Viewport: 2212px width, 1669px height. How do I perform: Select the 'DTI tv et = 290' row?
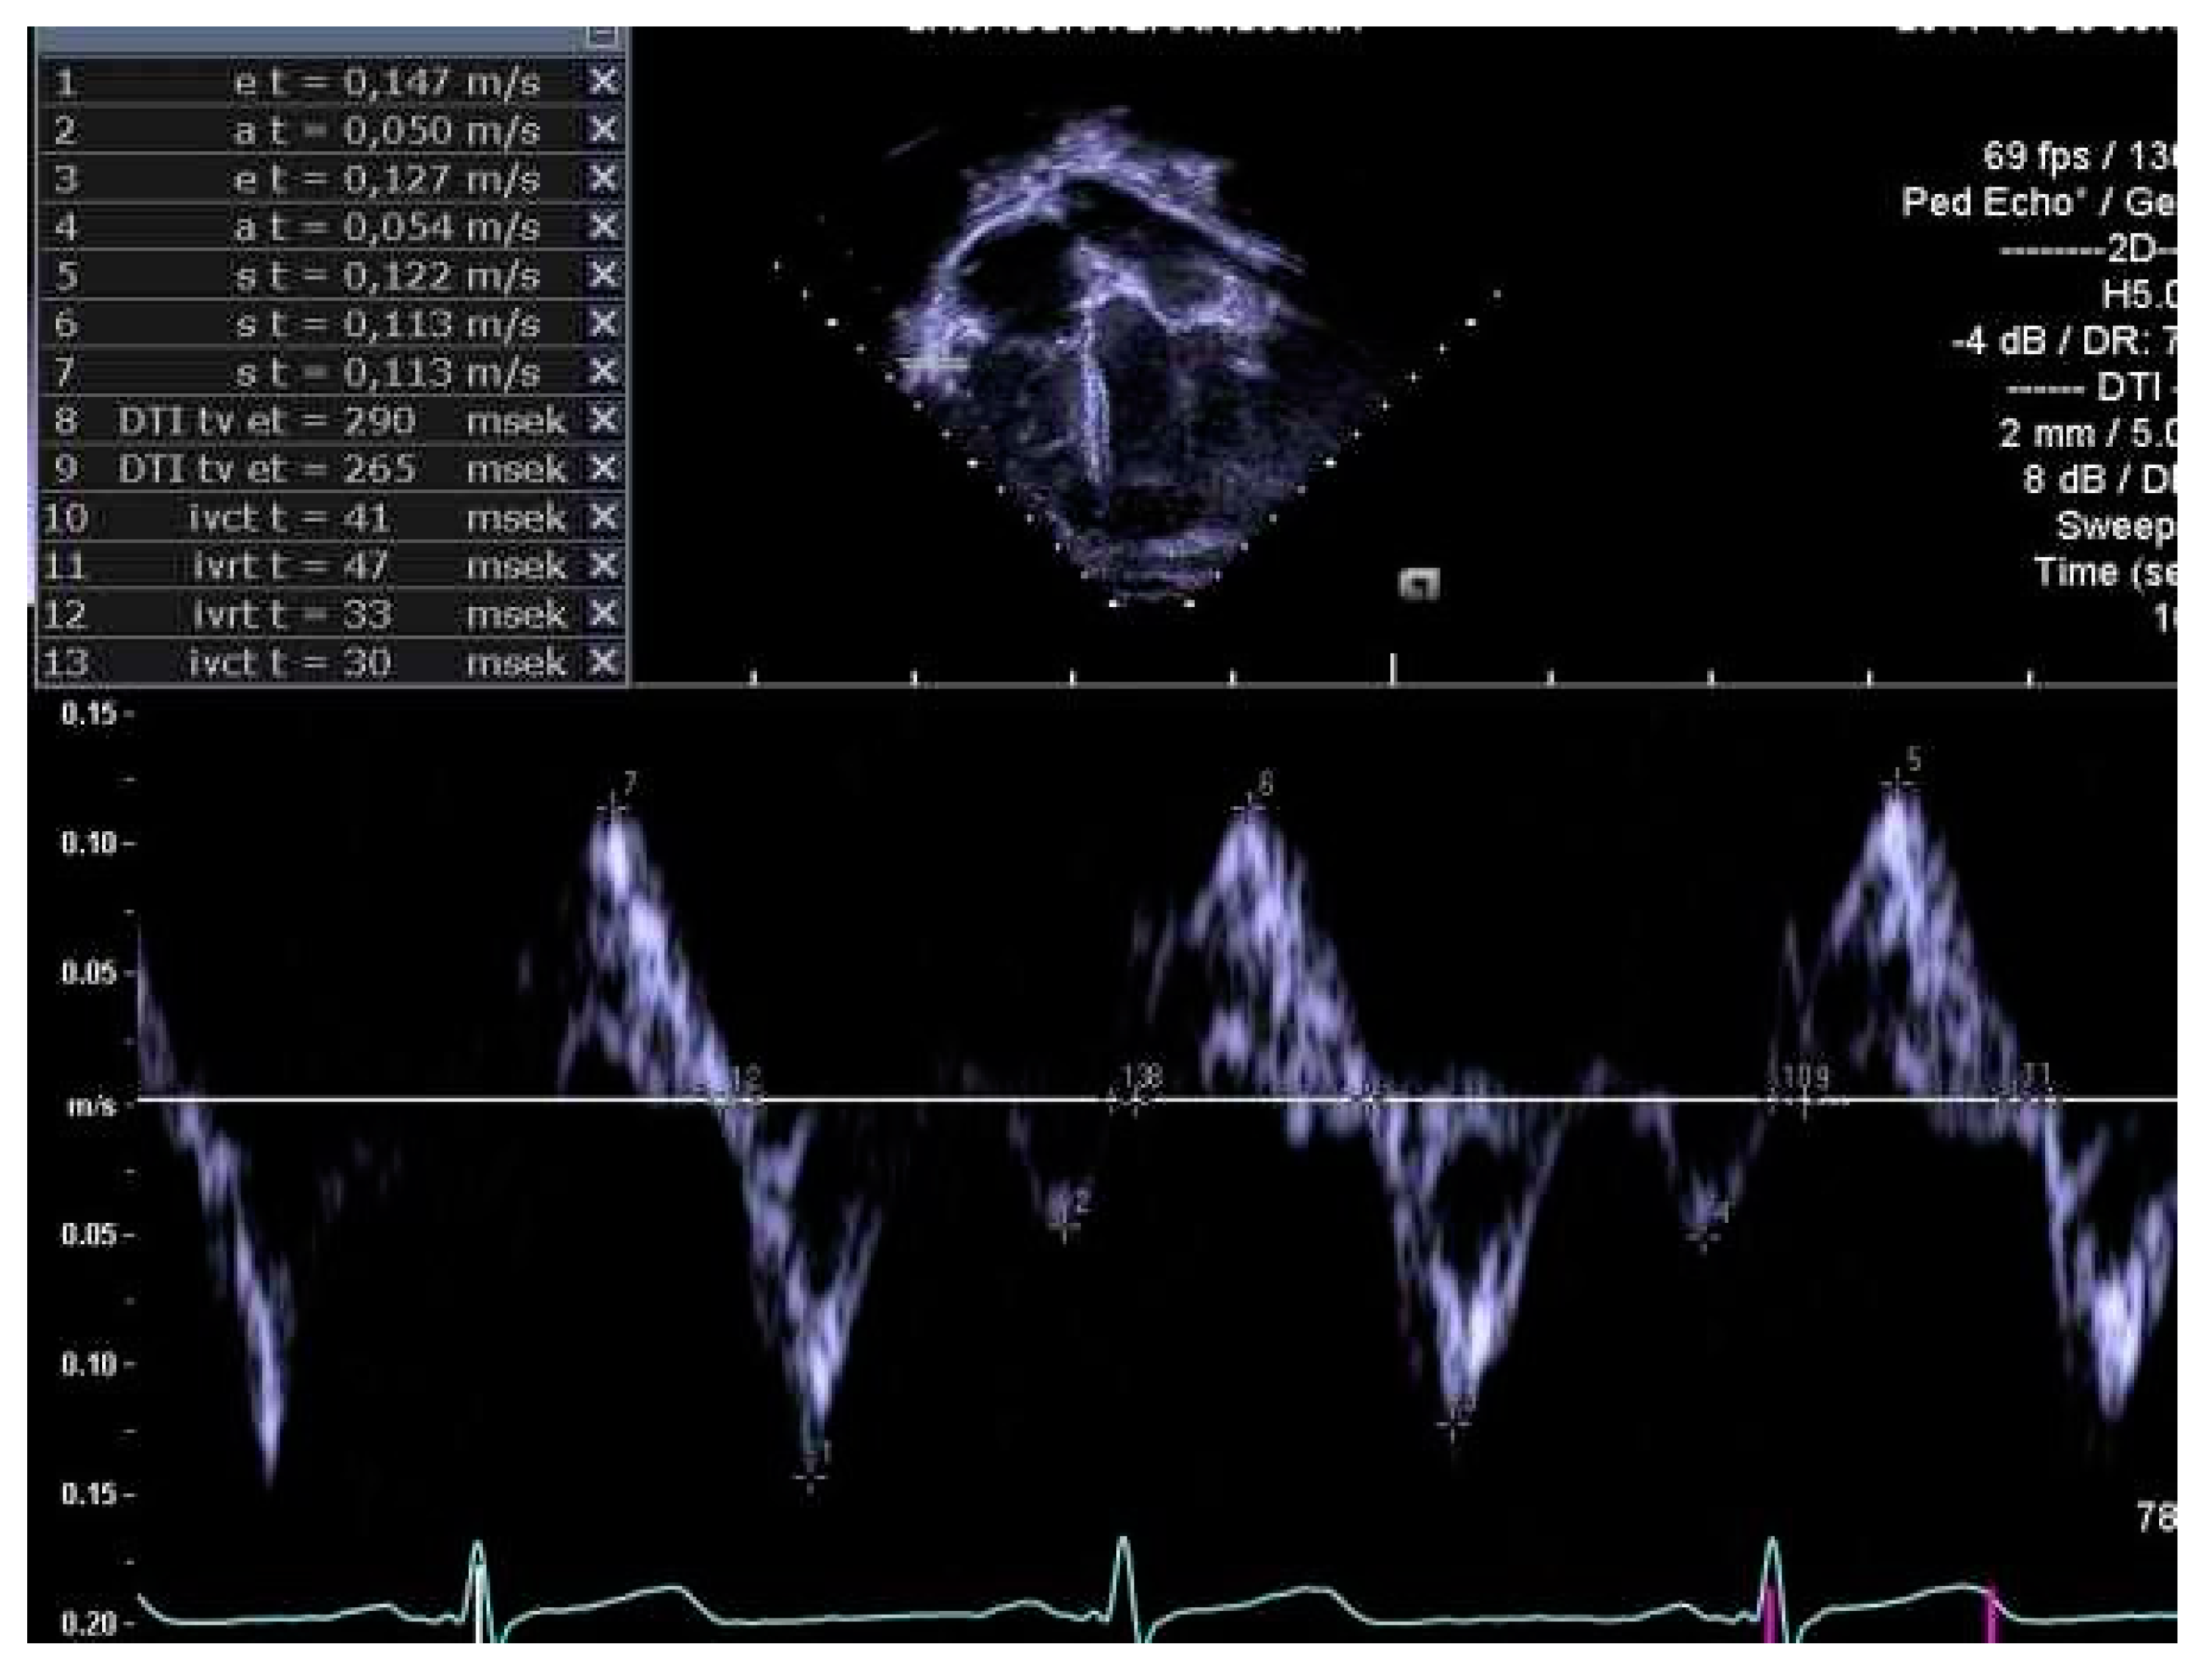332,420
